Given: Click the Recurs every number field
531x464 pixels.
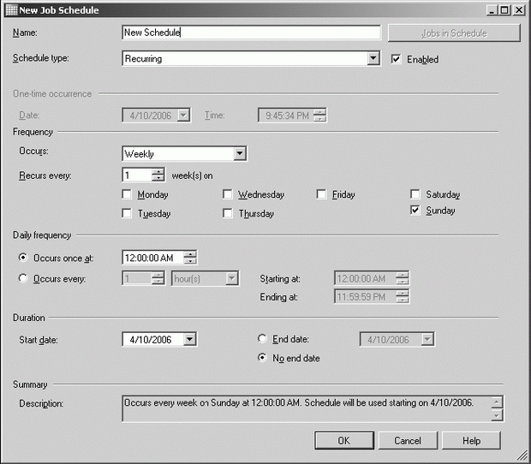Looking at the screenshot, I should point(137,175).
